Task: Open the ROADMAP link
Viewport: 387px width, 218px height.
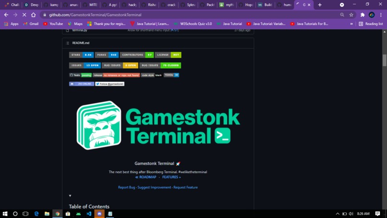Action: (145, 177)
